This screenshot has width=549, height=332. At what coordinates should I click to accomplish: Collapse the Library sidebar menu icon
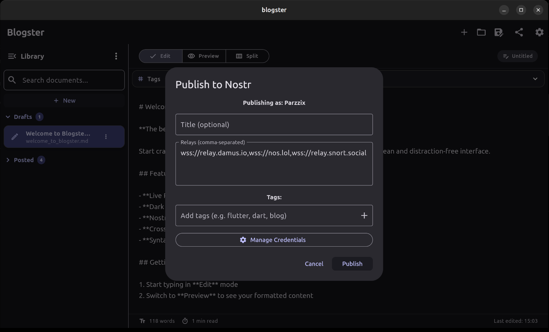tap(12, 56)
